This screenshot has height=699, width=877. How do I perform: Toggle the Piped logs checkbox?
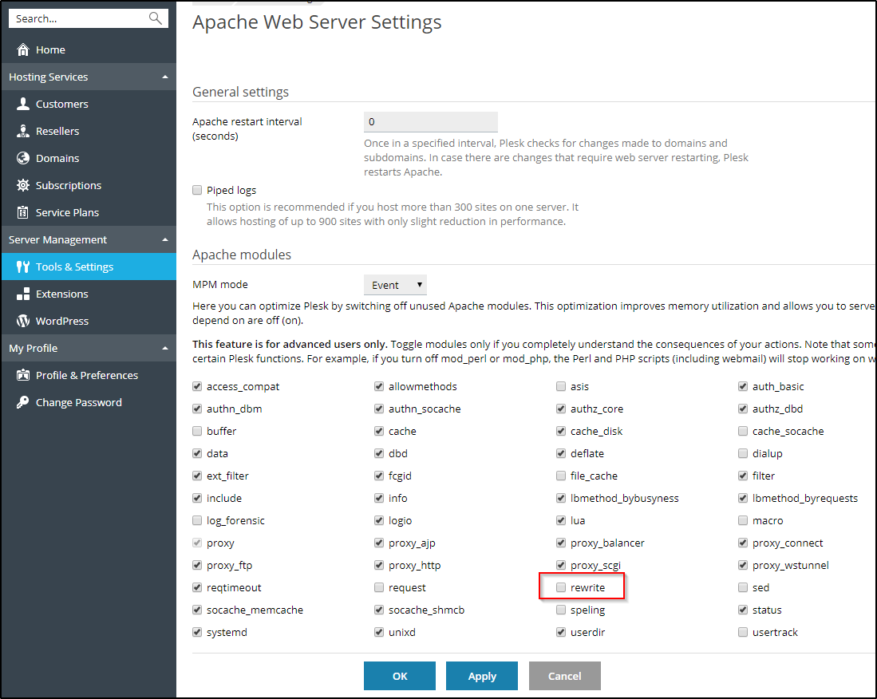click(197, 190)
